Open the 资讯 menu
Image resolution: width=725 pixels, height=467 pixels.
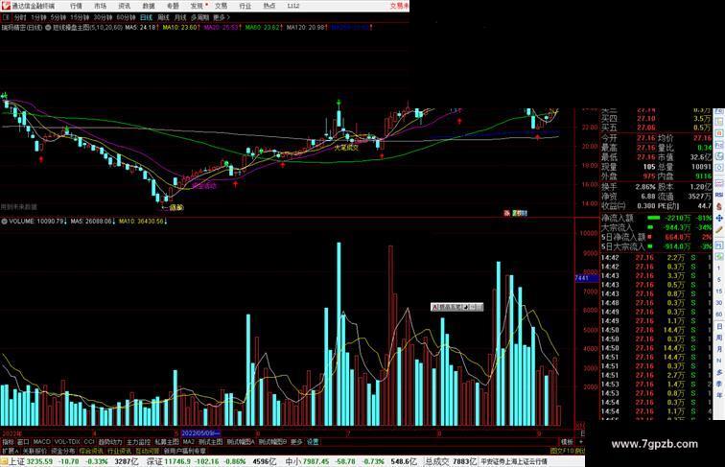click(124, 6)
